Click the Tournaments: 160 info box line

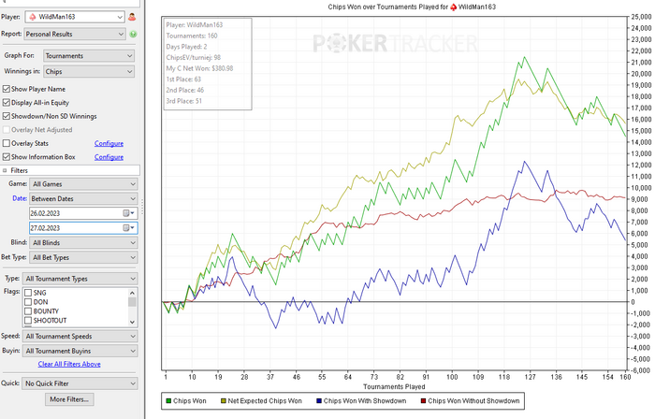(192, 36)
